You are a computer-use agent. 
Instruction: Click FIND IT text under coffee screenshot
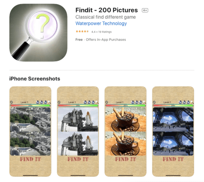point(125,159)
